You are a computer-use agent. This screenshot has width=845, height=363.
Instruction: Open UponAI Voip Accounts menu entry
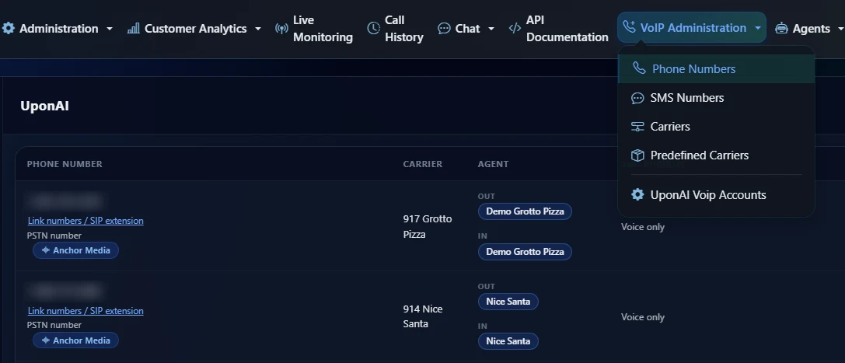[716, 194]
